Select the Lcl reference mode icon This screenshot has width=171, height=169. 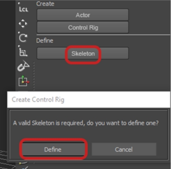pyautogui.click(x=24, y=10)
